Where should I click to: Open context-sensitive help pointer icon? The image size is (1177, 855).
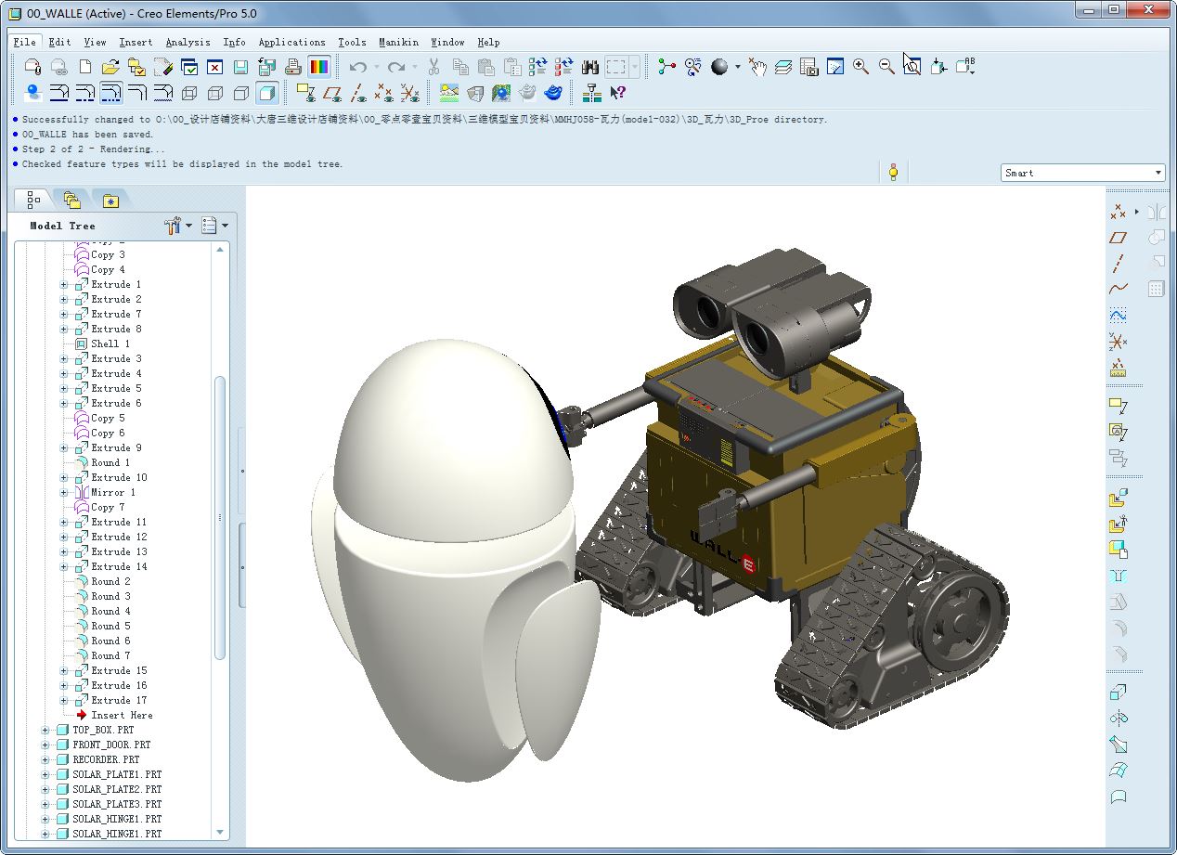pos(617,93)
